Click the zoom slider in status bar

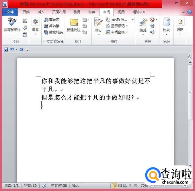[165, 186]
